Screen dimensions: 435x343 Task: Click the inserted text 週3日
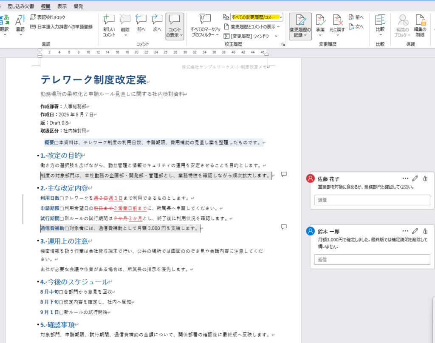tap(116, 198)
